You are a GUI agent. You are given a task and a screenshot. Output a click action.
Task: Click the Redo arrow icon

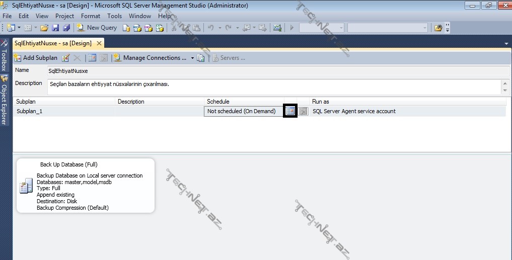(229, 28)
